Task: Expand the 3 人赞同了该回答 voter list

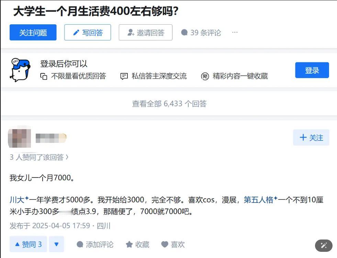Action: pyautogui.click(x=39, y=157)
